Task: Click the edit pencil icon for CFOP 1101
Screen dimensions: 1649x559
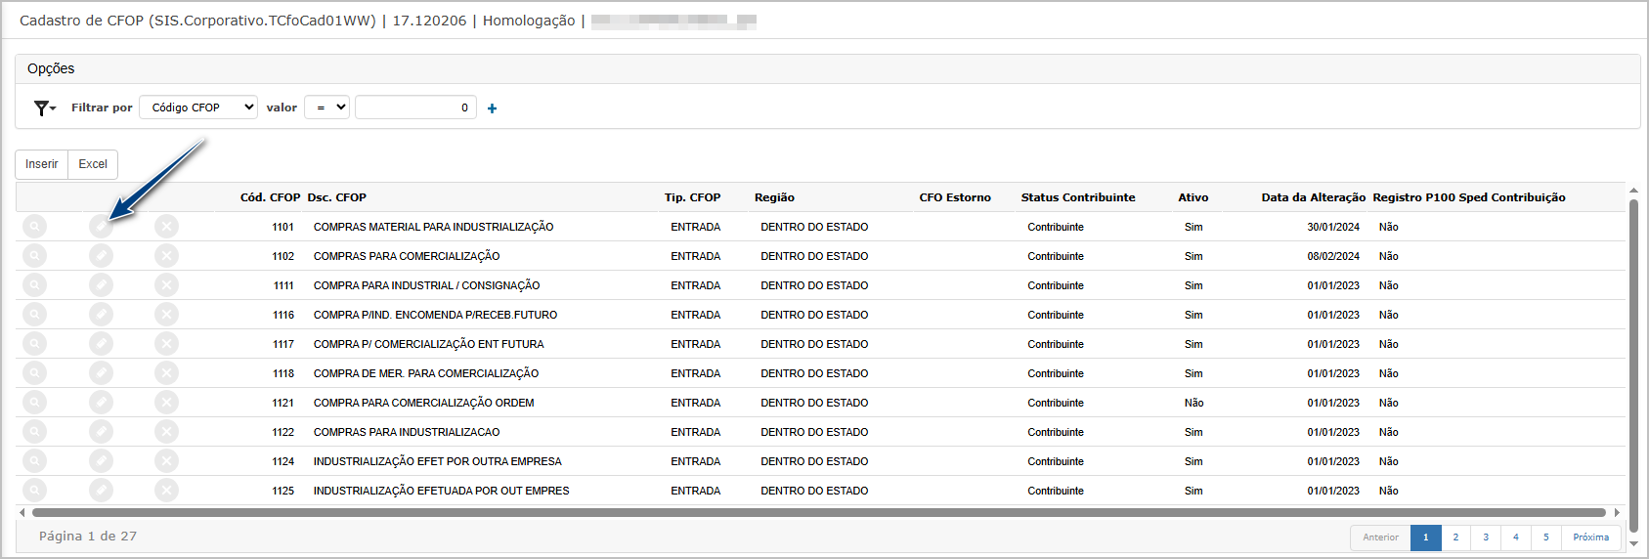Action: click(x=101, y=227)
